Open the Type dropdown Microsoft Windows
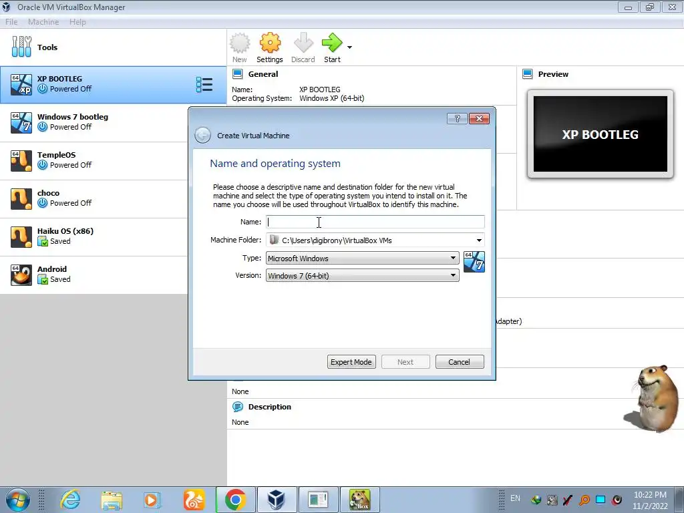Image resolution: width=684 pixels, height=513 pixels. 362,259
